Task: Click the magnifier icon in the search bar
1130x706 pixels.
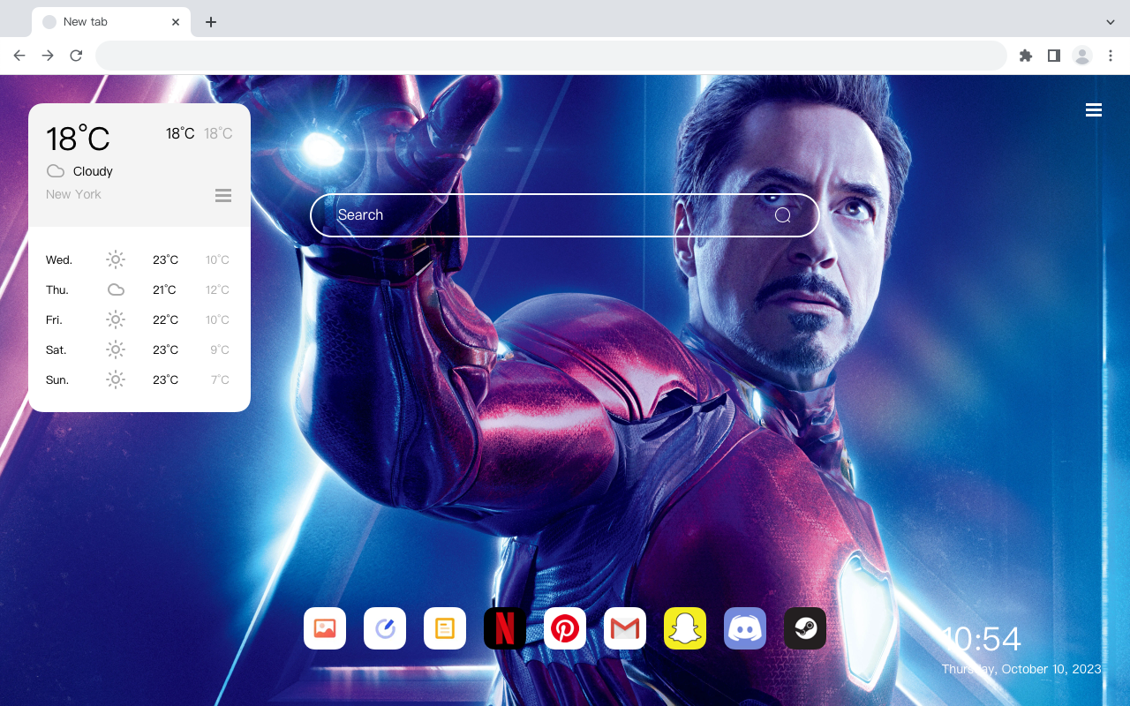Action: pyautogui.click(x=782, y=215)
